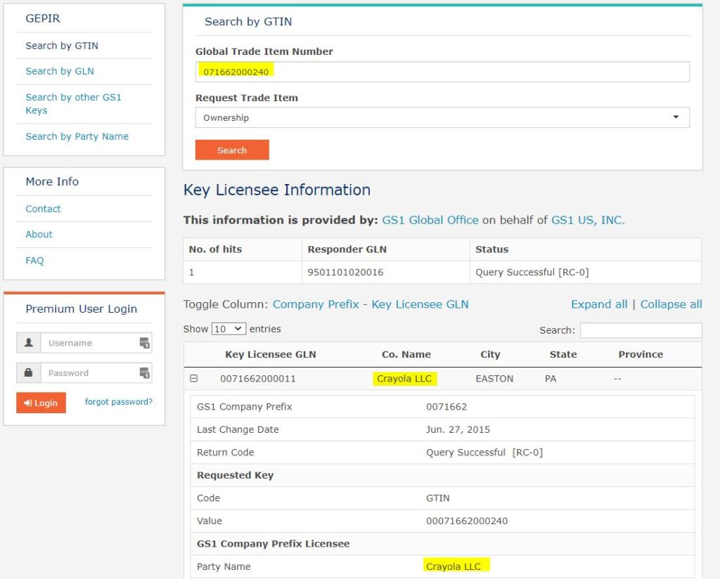Click Collapse all link

pyautogui.click(x=671, y=304)
